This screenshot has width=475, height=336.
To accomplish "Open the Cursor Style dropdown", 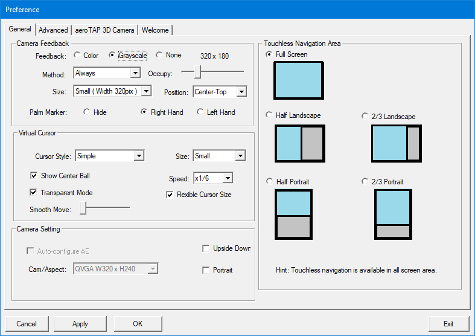I will tap(109, 156).
